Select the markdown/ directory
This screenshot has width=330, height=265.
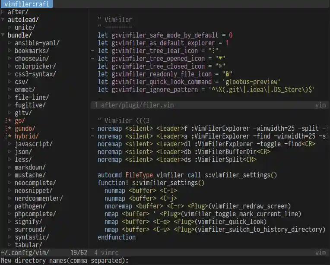pyautogui.click(x=30, y=167)
